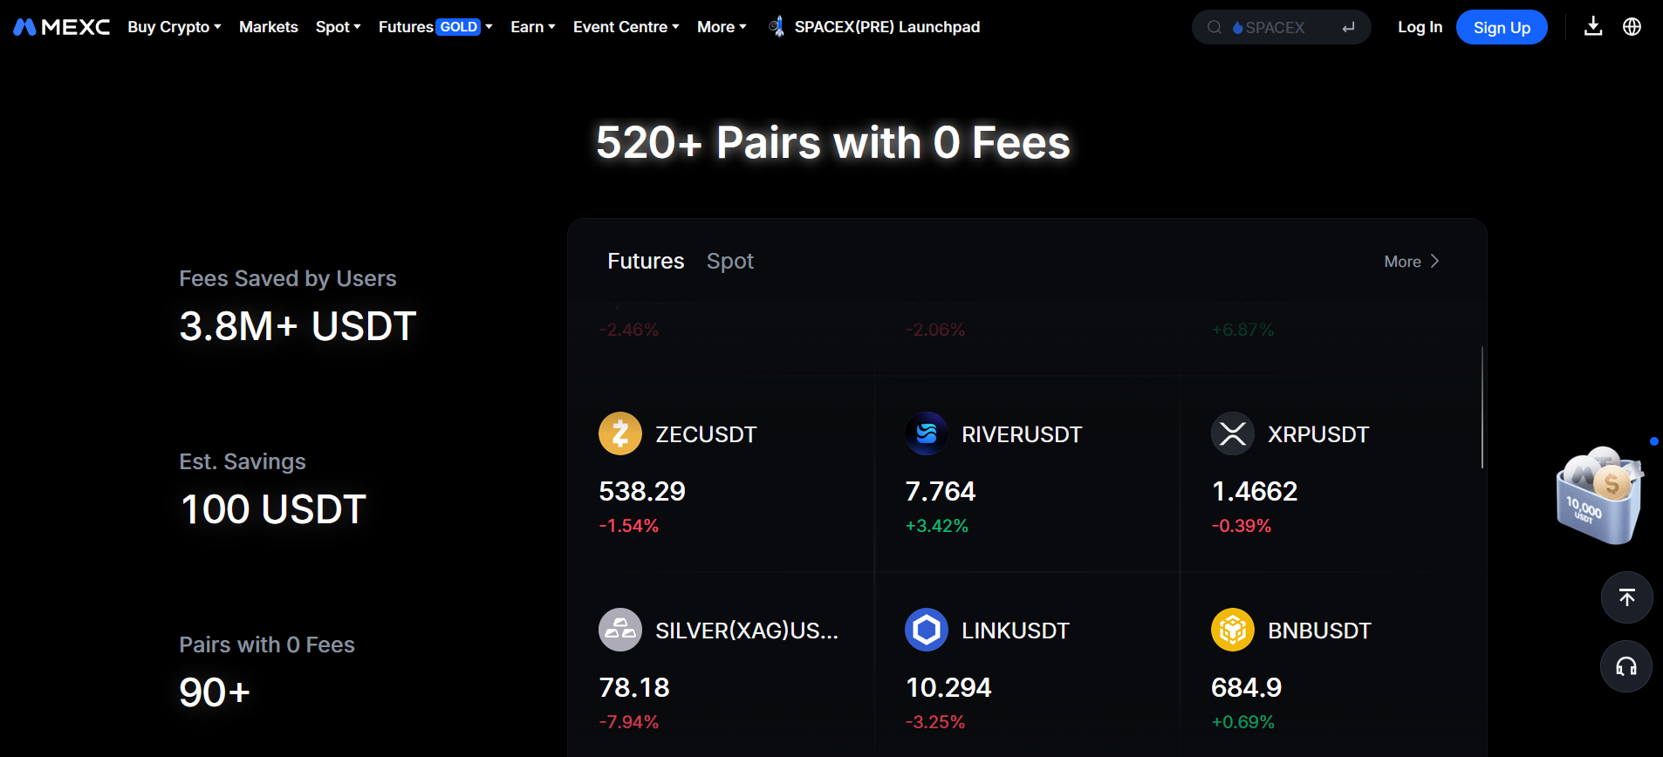Click the XRPUSDT coin icon
Image resolution: width=1663 pixels, height=757 pixels.
click(1233, 433)
